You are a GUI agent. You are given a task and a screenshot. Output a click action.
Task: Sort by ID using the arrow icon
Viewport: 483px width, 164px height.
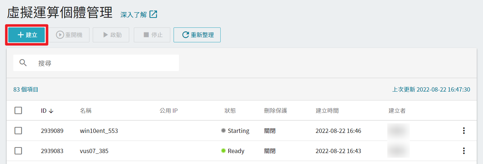(51, 111)
